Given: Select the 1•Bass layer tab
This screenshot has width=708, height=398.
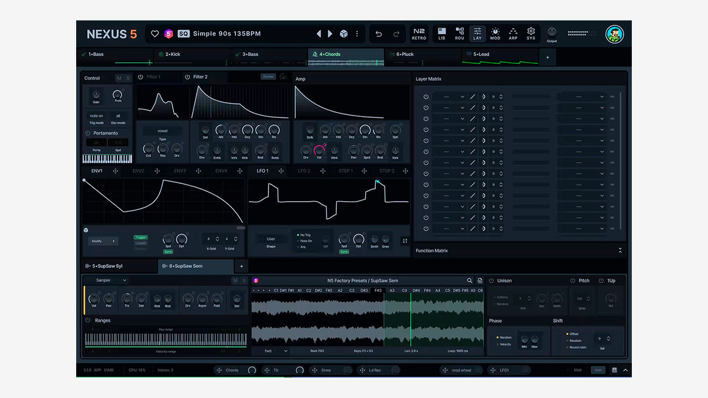Looking at the screenshot, I should pyautogui.click(x=115, y=56).
